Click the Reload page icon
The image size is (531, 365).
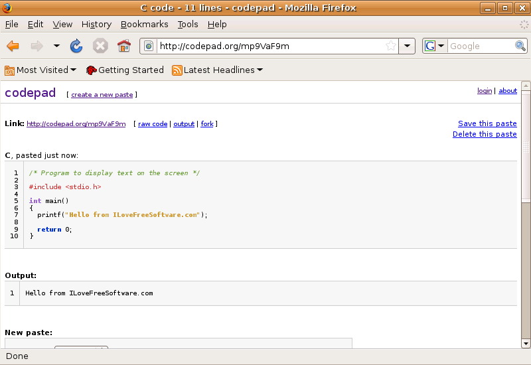click(76, 46)
